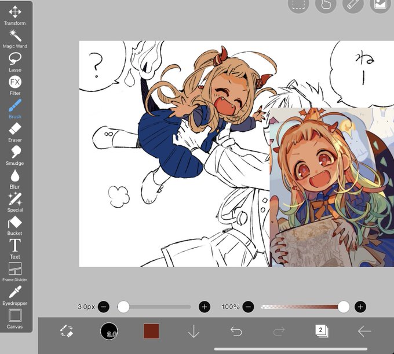Open the selection area button at top
This screenshot has width=394, height=354.
coord(298,3)
